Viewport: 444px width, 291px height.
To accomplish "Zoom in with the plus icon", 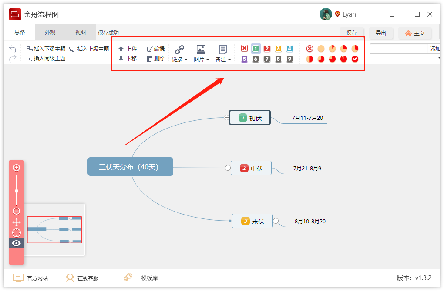I will click(17, 168).
